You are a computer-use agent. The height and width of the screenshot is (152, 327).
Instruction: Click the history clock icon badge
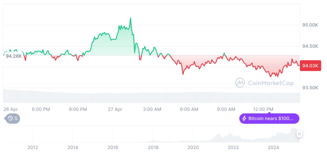[x=11, y=118]
